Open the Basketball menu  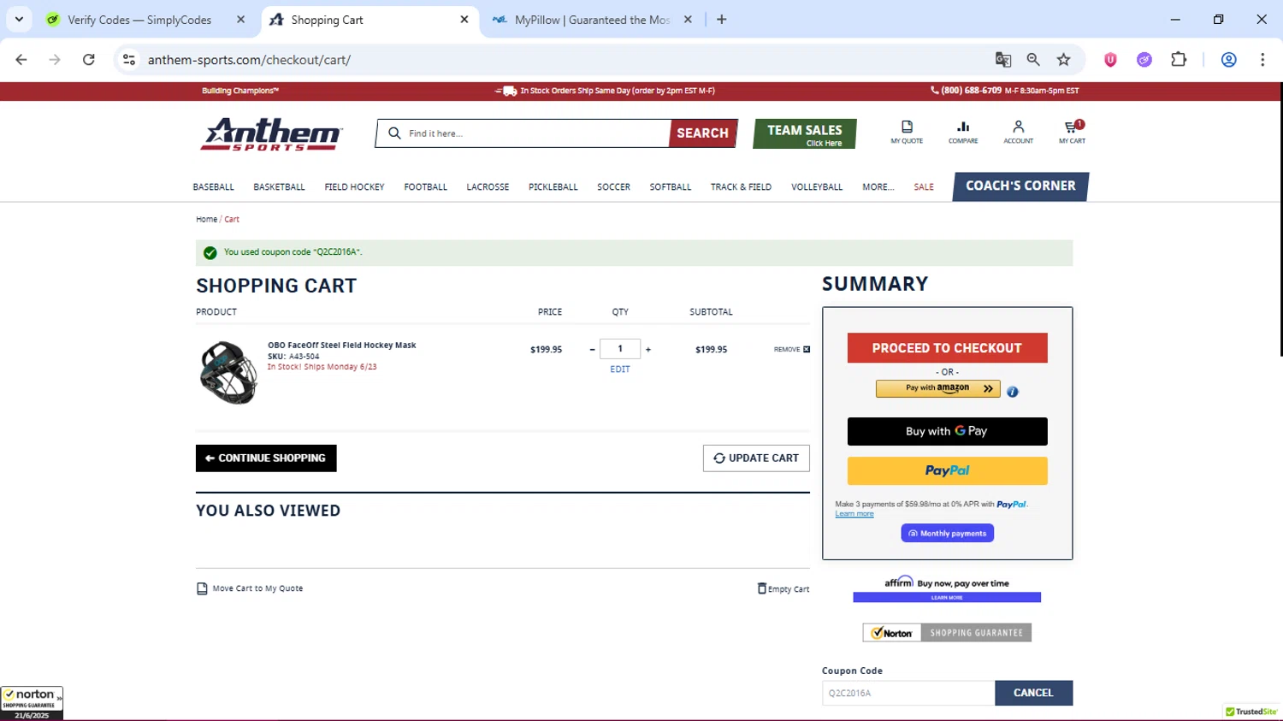[x=279, y=187]
